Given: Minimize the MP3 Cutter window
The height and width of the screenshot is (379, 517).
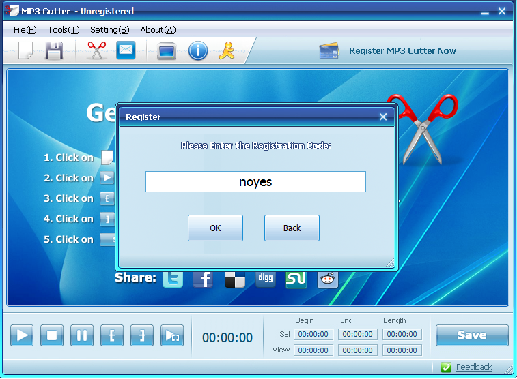Looking at the screenshot, I should pos(484,12).
